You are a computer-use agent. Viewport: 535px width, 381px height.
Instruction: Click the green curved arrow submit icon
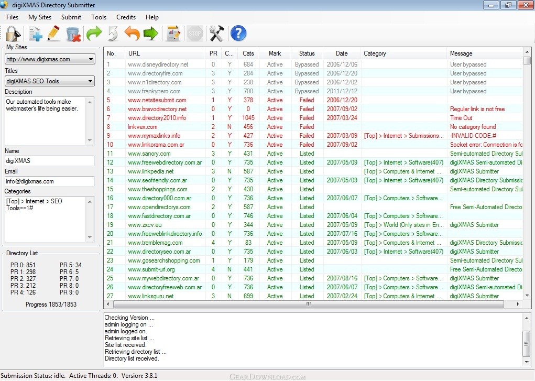(x=94, y=34)
